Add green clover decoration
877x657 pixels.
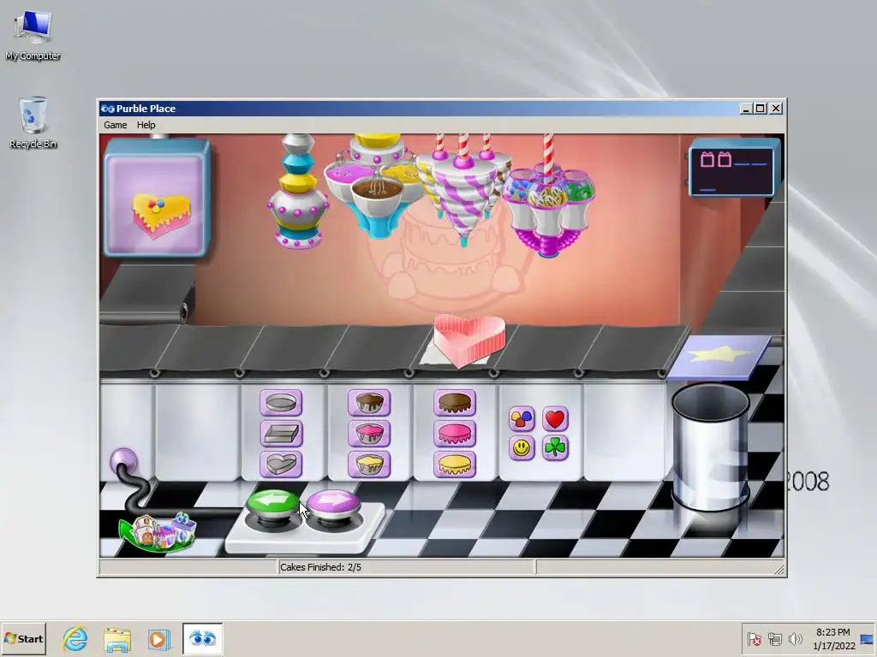555,448
